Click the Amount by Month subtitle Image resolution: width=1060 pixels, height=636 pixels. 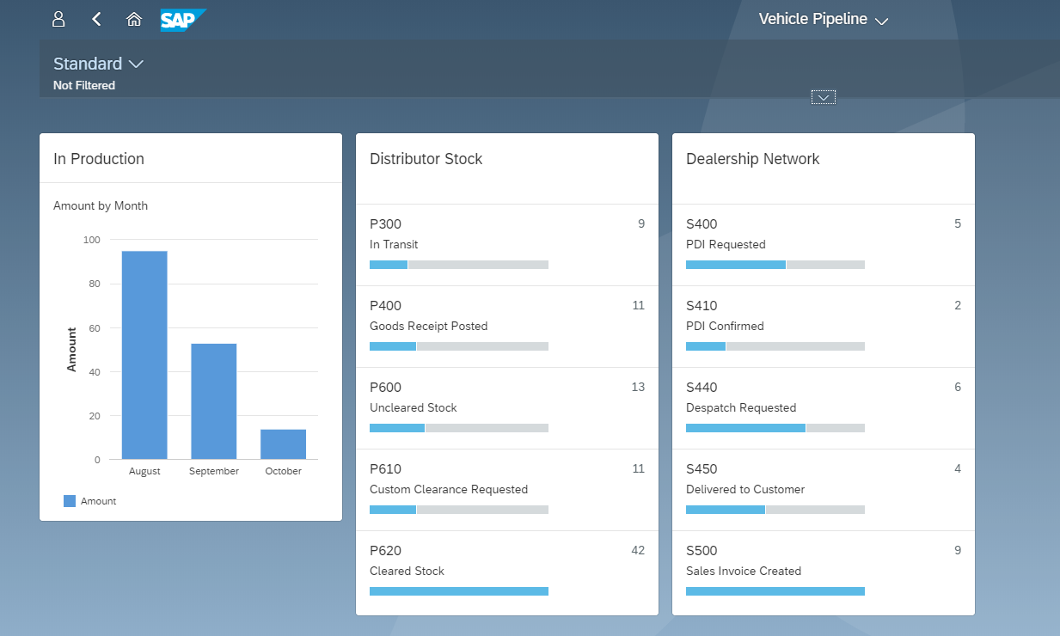click(x=101, y=205)
